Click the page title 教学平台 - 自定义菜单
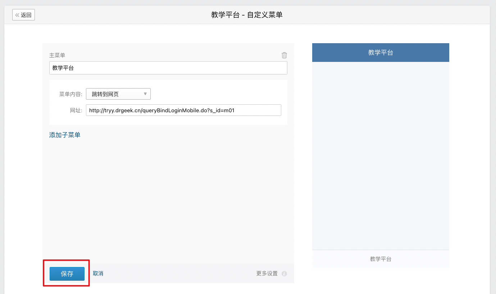The width and height of the screenshot is (496, 294). coord(247,15)
